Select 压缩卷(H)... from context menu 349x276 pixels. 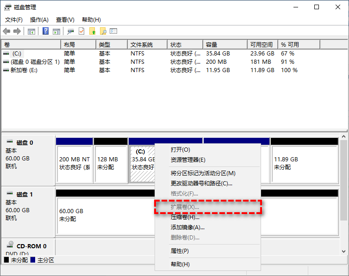click(185, 217)
